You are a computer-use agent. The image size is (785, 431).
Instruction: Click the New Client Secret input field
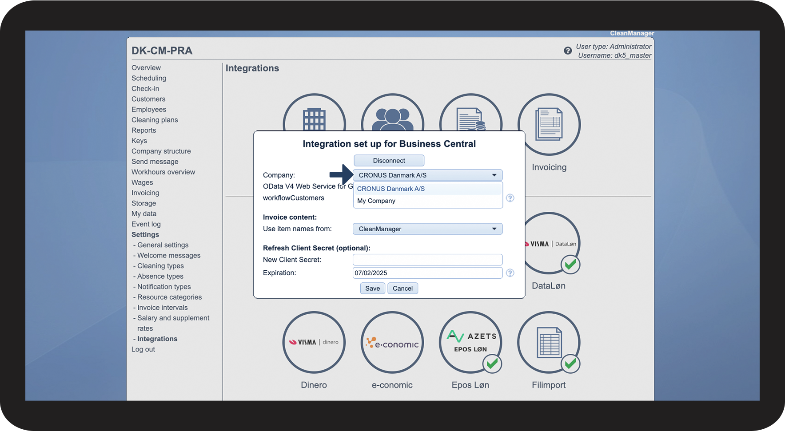click(x=427, y=260)
